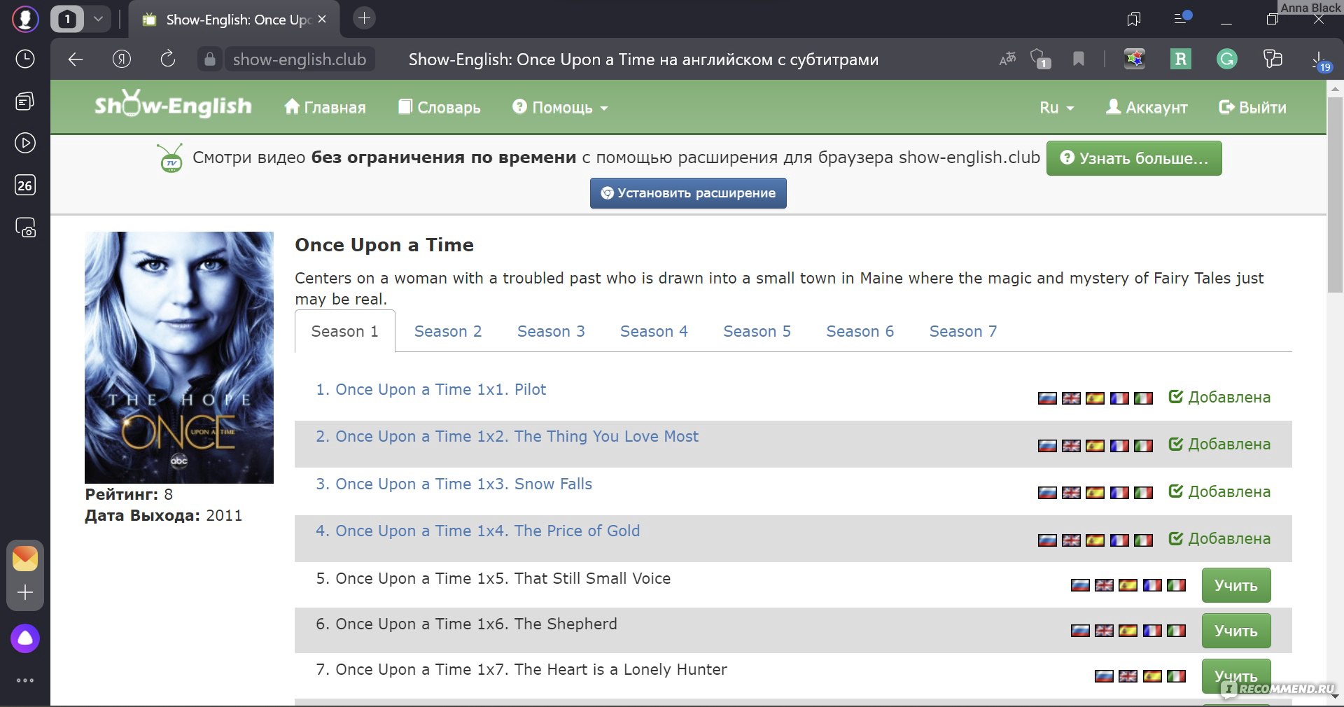This screenshot has width=1344, height=707.
Task: Open a new browser tab
Action: click(364, 19)
